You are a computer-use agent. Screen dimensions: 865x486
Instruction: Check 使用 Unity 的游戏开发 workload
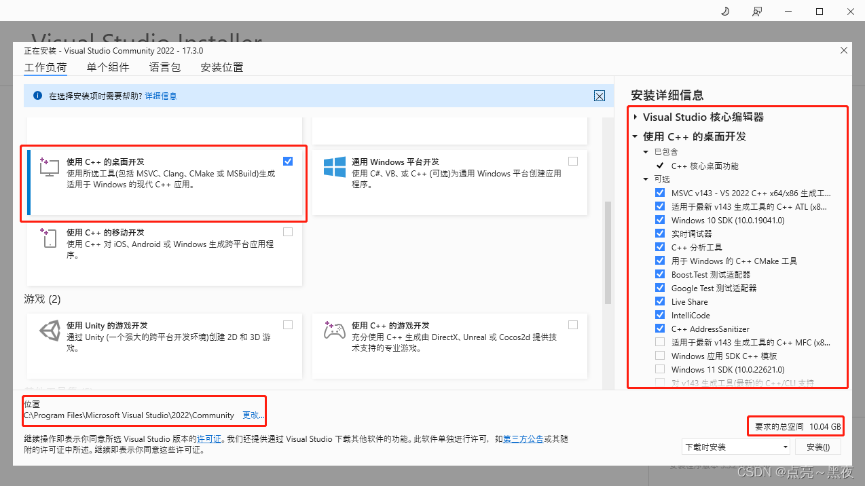288,324
